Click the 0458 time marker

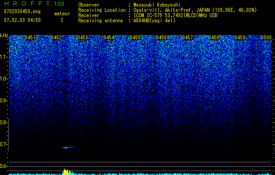pyautogui.click(x=214, y=38)
